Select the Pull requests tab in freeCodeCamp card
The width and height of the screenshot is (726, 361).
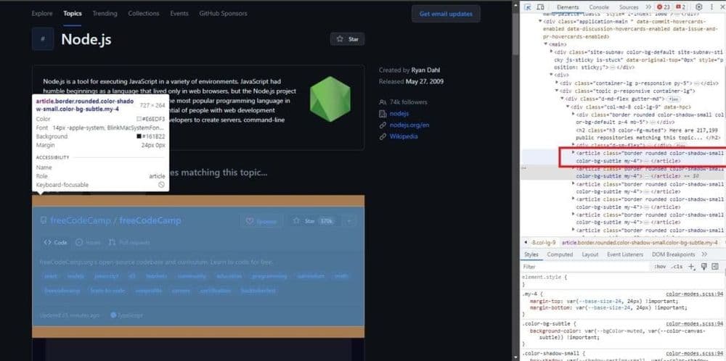(129, 242)
